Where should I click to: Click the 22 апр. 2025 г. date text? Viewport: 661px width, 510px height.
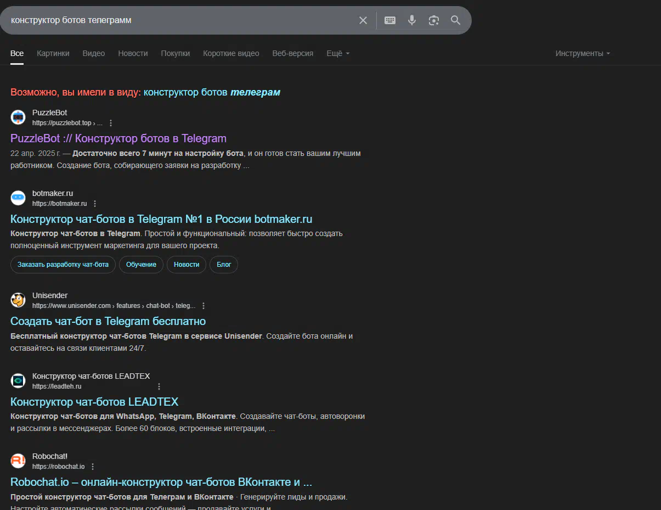point(35,153)
